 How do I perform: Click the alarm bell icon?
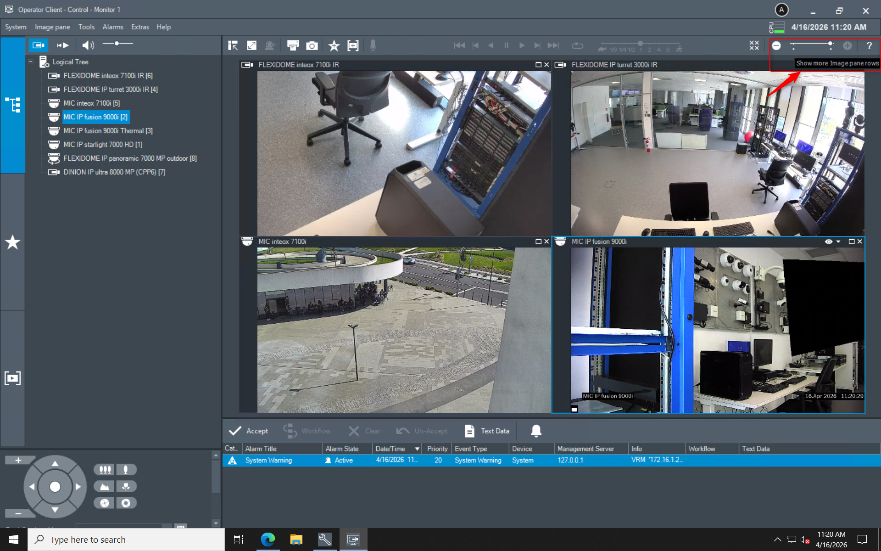click(x=536, y=431)
